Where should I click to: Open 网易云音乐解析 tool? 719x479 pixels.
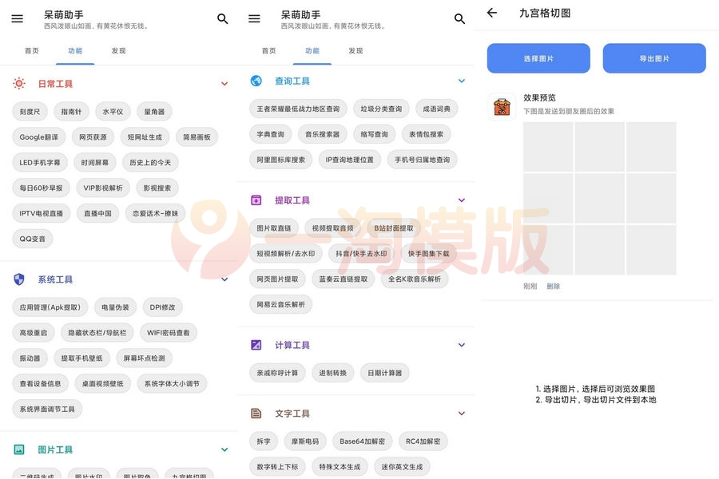[x=280, y=304]
